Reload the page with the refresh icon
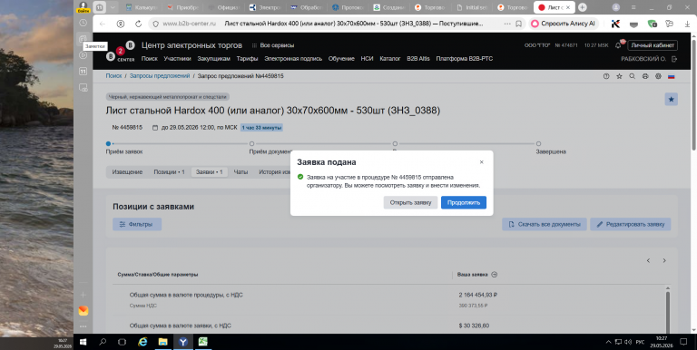The image size is (697, 350). click(x=138, y=24)
